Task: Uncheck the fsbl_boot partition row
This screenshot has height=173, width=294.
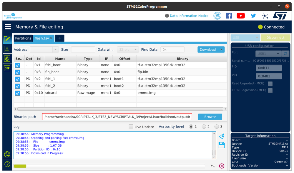Action: [x=17, y=65]
